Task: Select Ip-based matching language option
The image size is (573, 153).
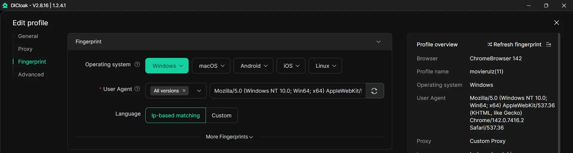Action: (175, 116)
